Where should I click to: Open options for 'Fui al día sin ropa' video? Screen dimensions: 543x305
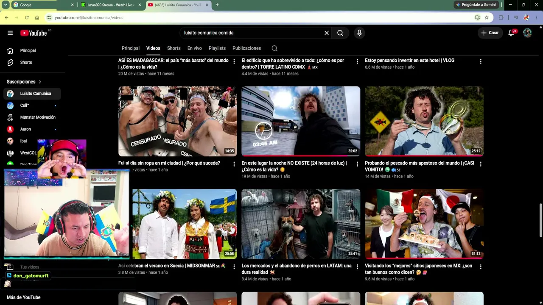tap(234, 164)
